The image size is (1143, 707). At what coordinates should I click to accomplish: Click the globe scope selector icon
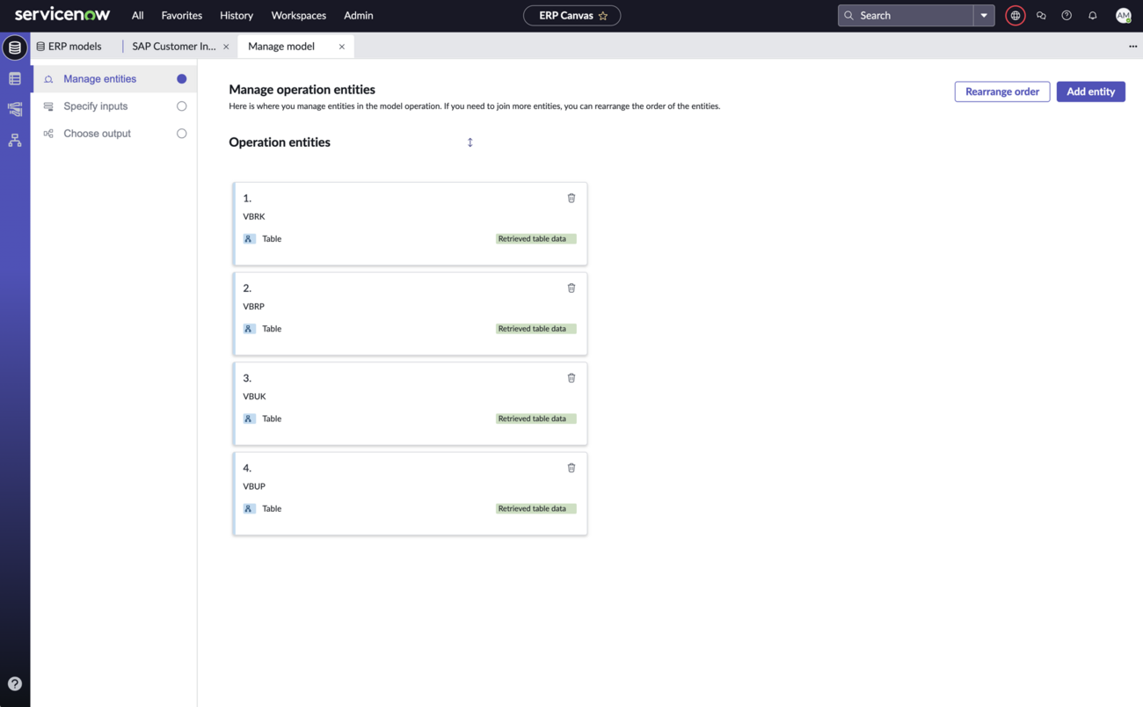[1016, 16]
